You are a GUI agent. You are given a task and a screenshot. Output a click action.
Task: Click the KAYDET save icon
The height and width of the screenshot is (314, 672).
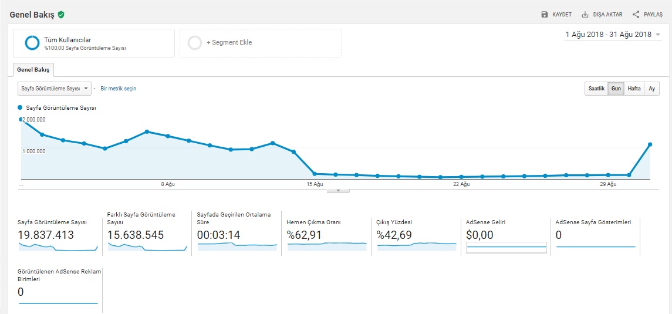coord(545,15)
